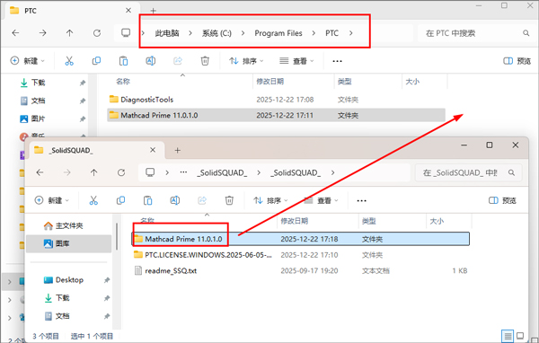Click the Delete trash icon in PTC window

205,61
